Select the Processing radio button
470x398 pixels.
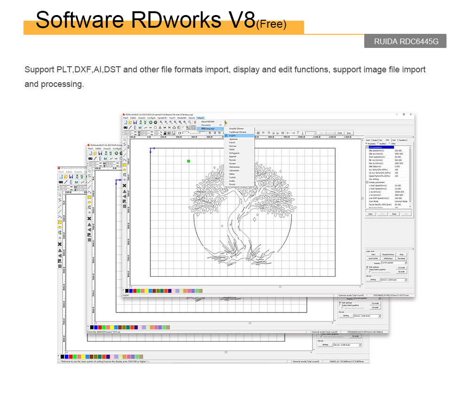366,144
